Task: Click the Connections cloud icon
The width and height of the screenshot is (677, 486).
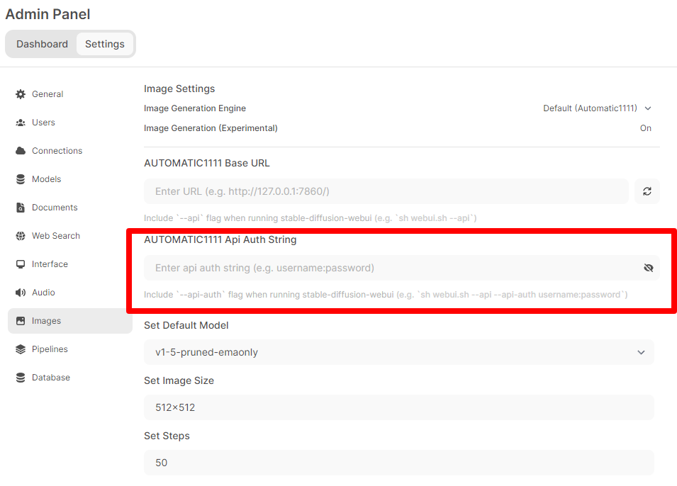Action: 21,151
